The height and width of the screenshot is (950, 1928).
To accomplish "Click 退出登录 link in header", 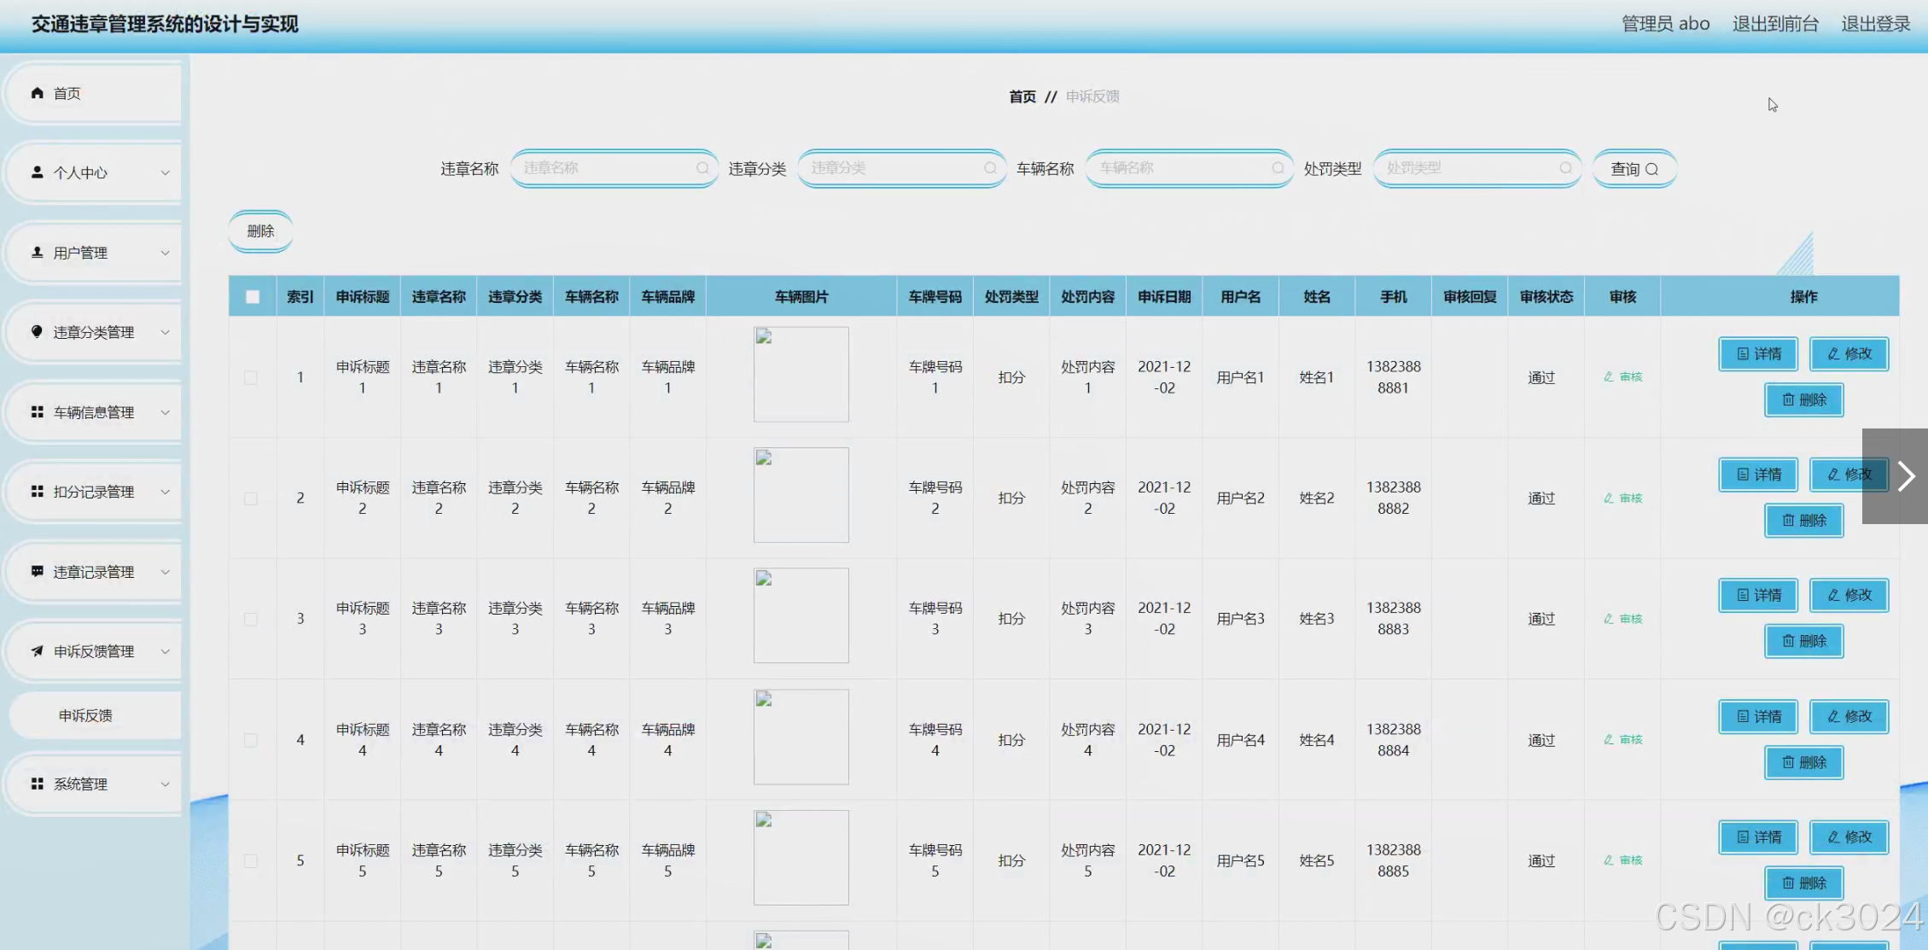I will point(1875,24).
